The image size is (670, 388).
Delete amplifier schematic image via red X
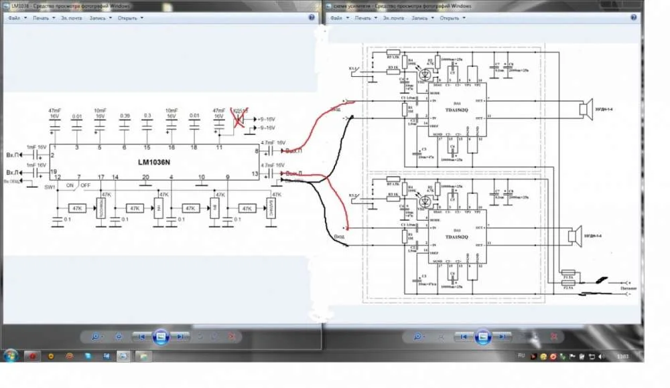554,336
